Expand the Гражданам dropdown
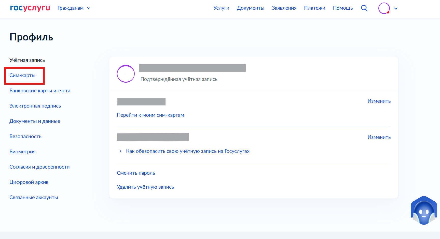Viewport: 440px width, 239px height. pos(74,8)
